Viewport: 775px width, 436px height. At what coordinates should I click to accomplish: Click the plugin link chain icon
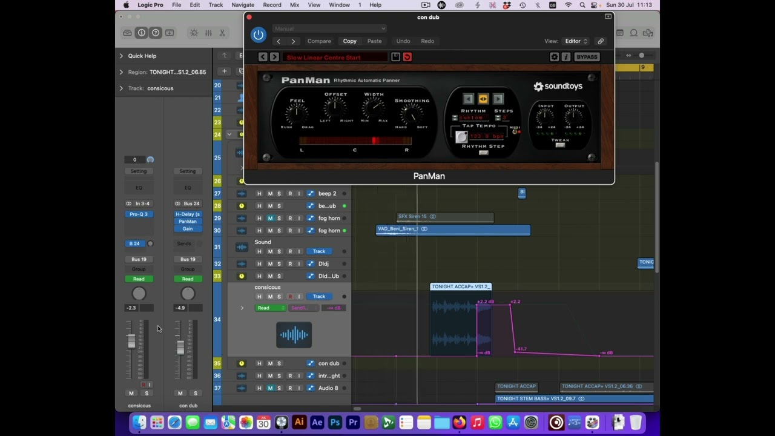click(x=601, y=41)
